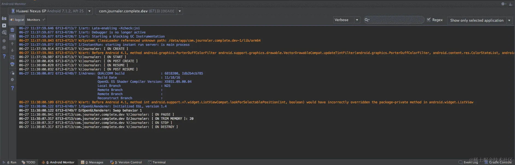Click the log line ending in ON RESUME ]
The height and width of the screenshot is (165, 515).
(74, 65)
